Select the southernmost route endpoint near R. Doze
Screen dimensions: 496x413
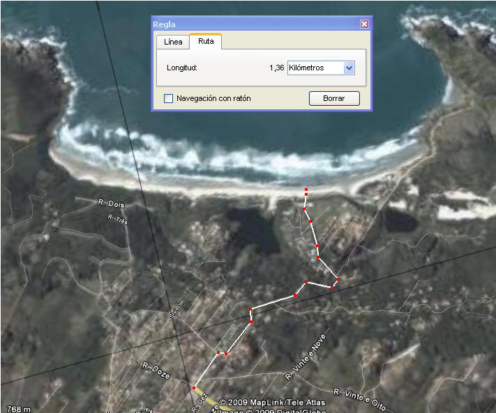(x=193, y=387)
